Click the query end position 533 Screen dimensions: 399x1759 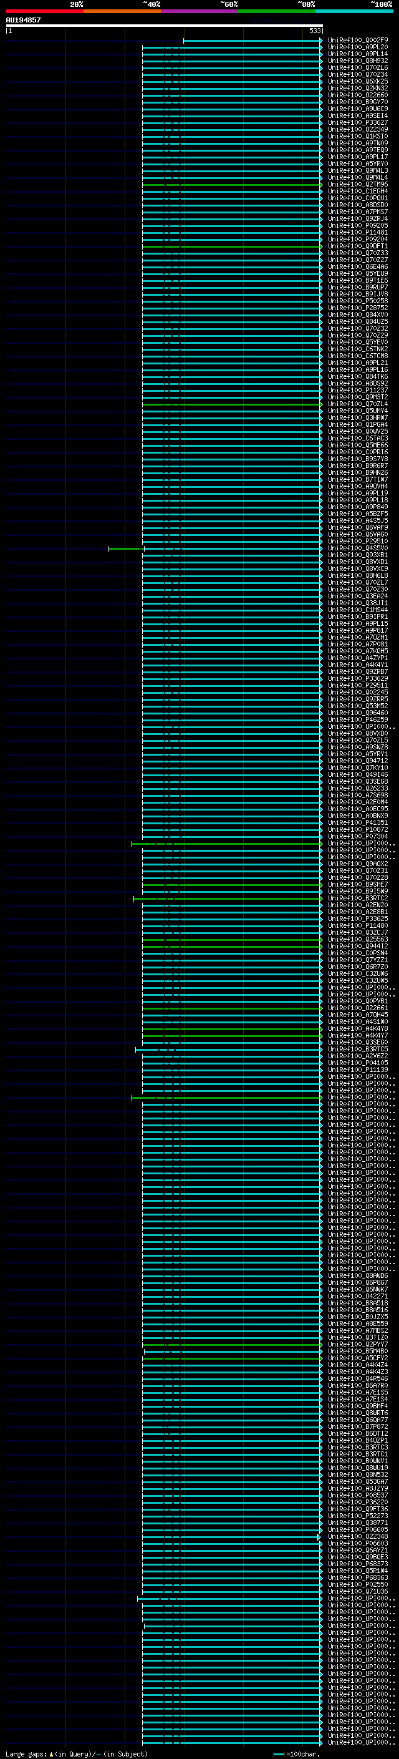[x=314, y=31]
